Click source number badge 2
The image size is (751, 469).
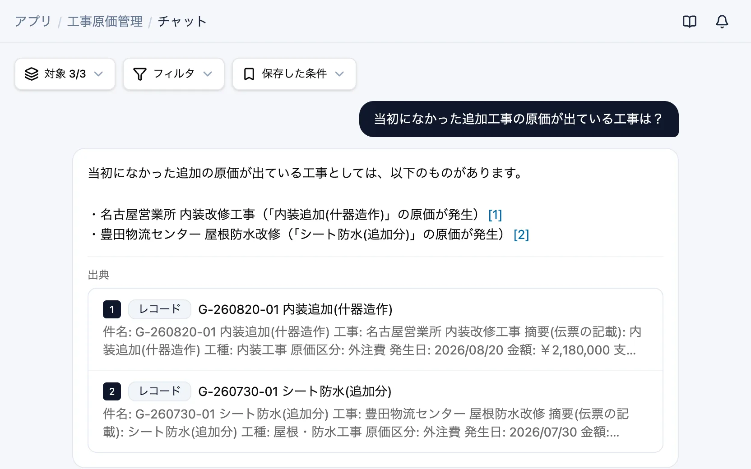point(112,391)
